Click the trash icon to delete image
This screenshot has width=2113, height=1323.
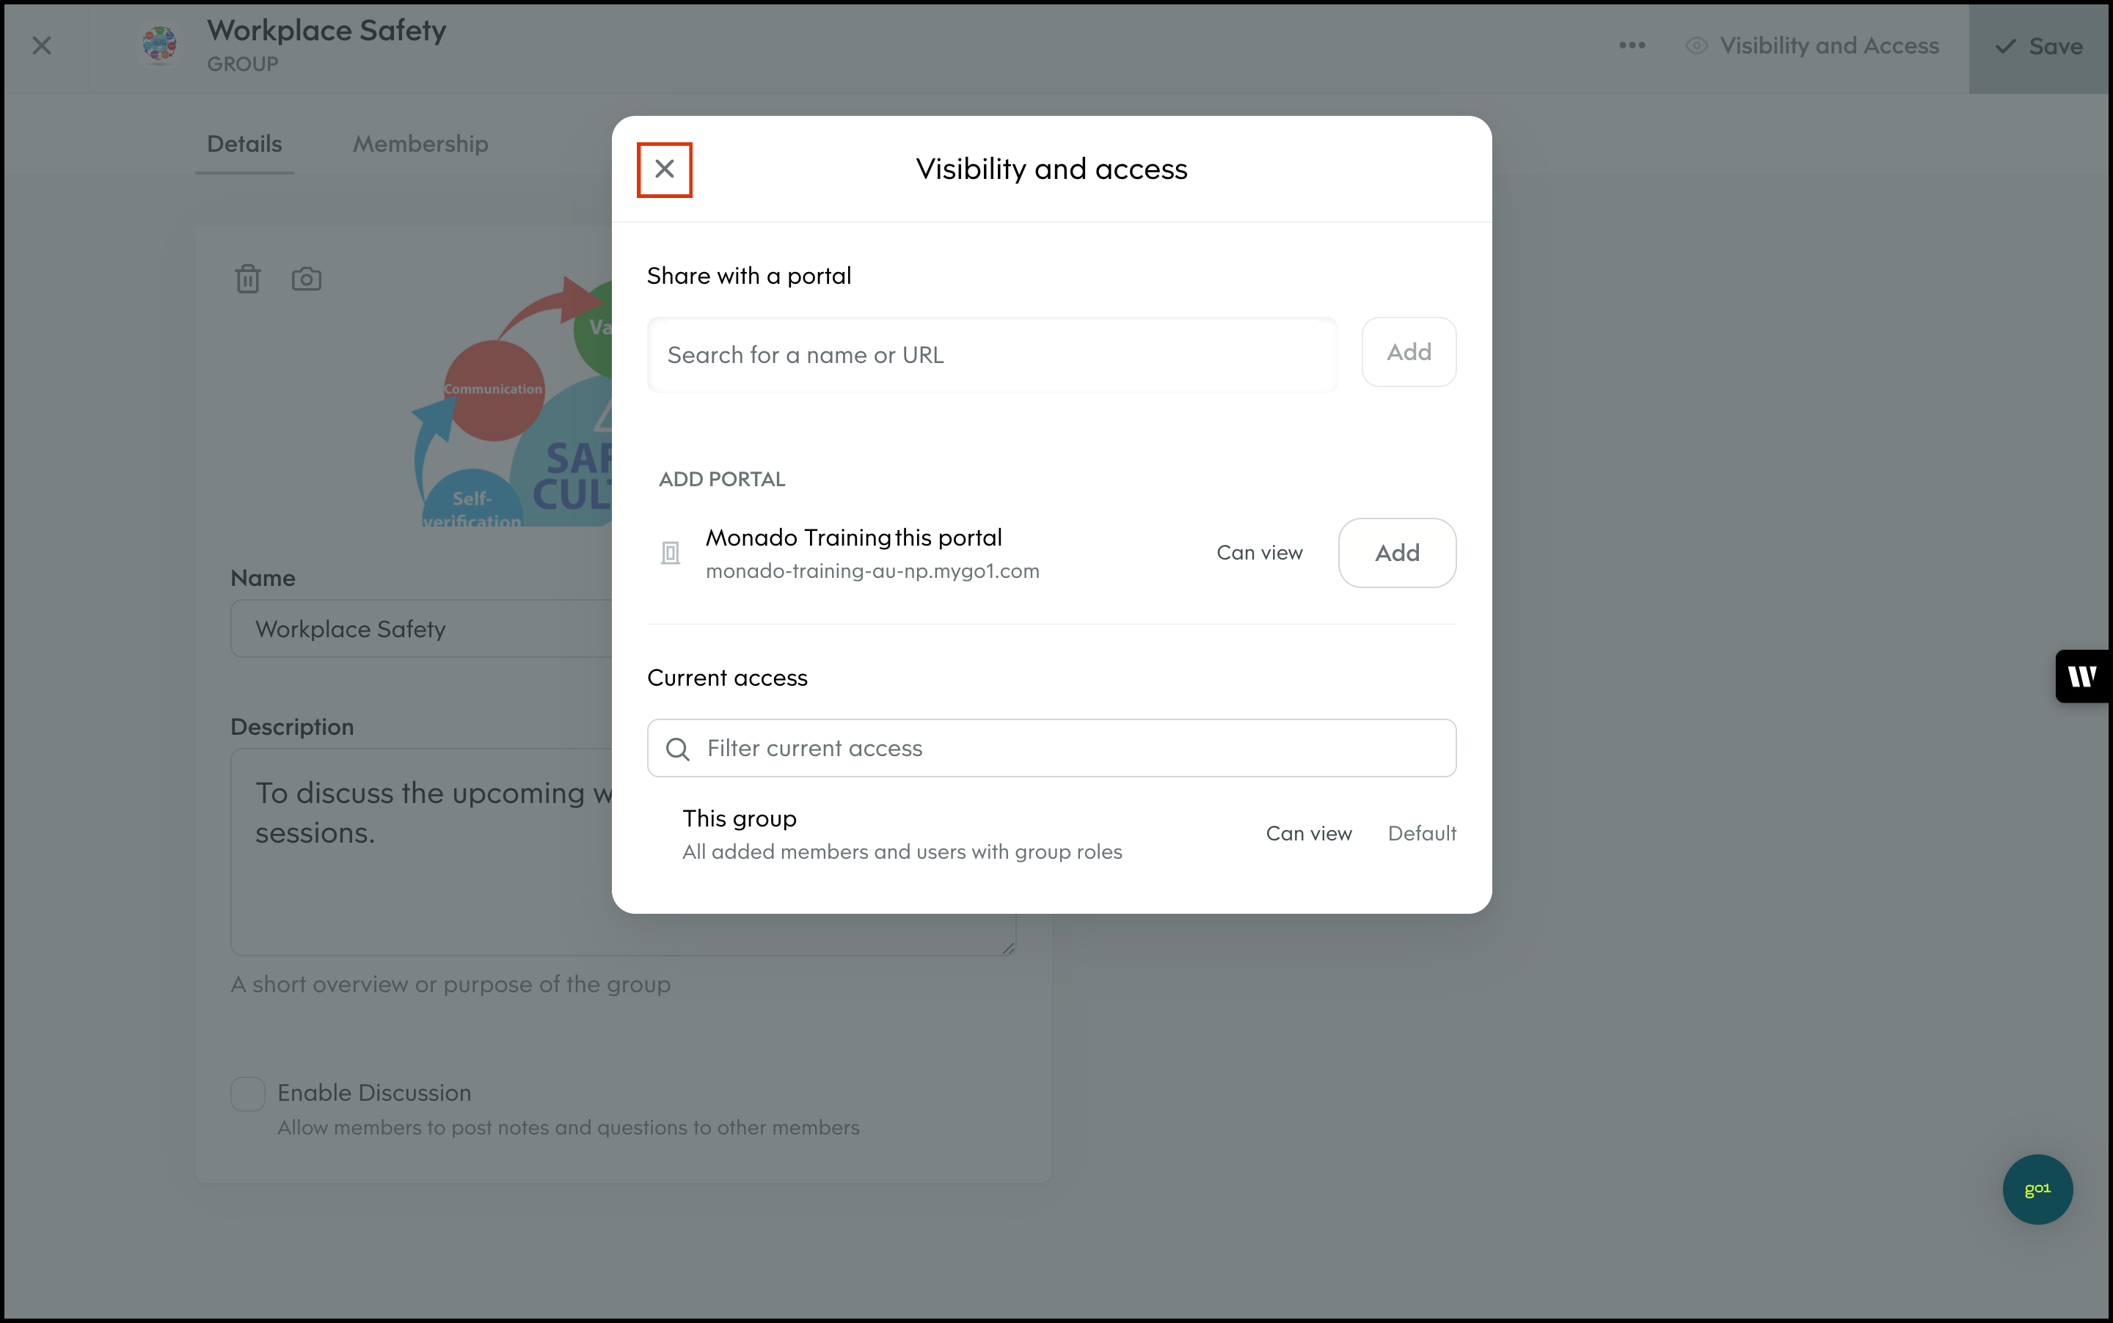(x=248, y=279)
